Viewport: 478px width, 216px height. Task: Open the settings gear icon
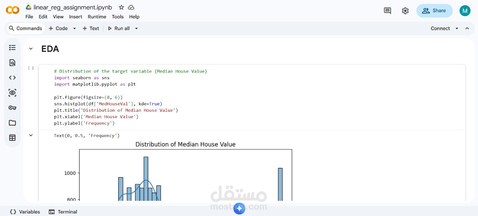click(405, 11)
